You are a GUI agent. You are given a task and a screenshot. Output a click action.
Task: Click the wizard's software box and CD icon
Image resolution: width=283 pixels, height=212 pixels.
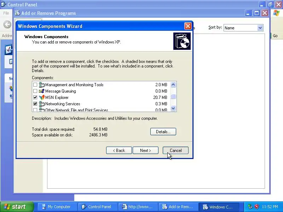tap(182, 41)
